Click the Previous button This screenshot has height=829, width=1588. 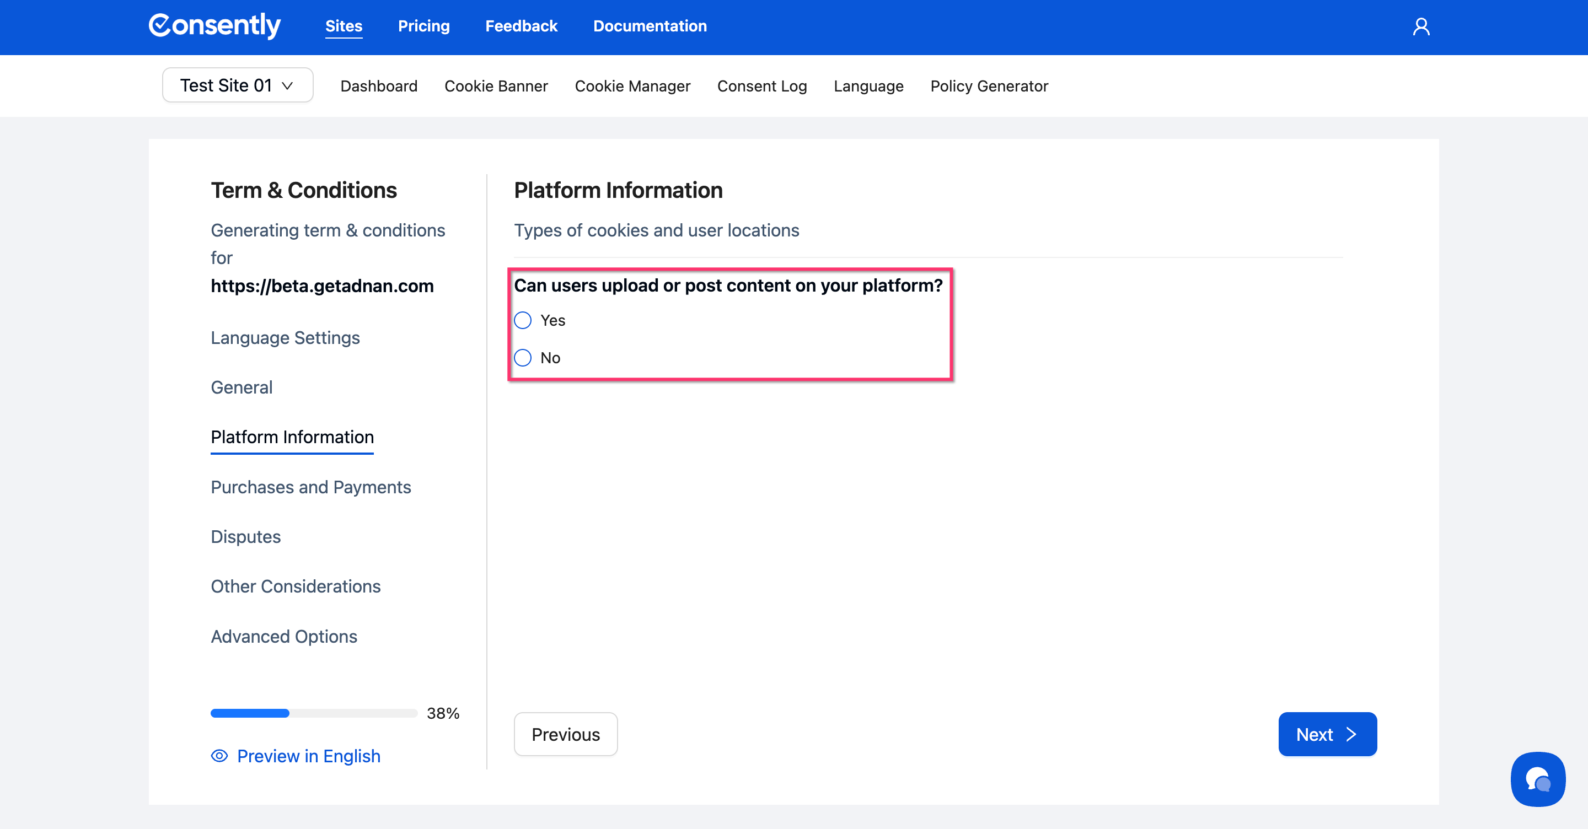[565, 734]
